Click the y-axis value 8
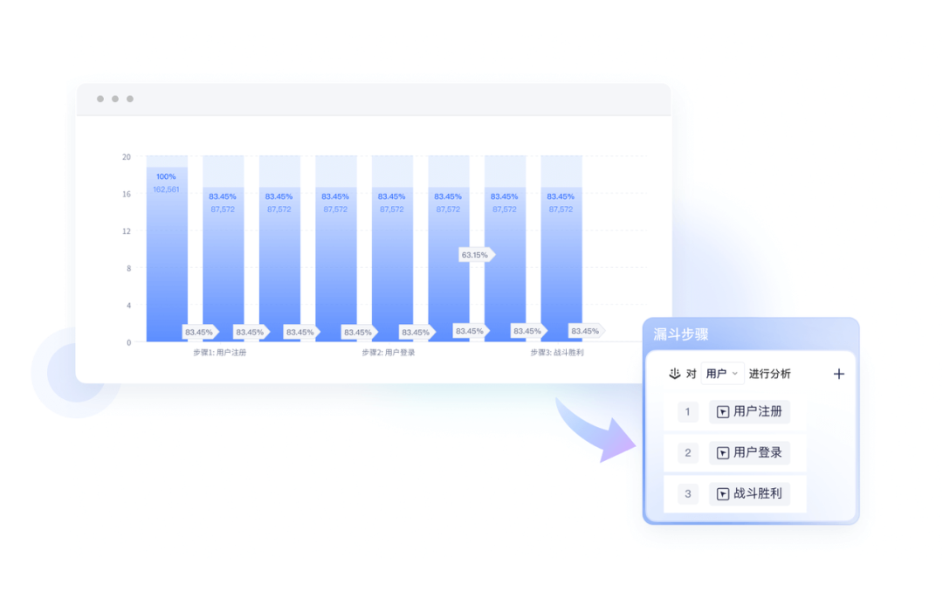The width and height of the screenshot is (943, 592). (x=128, y=268)
